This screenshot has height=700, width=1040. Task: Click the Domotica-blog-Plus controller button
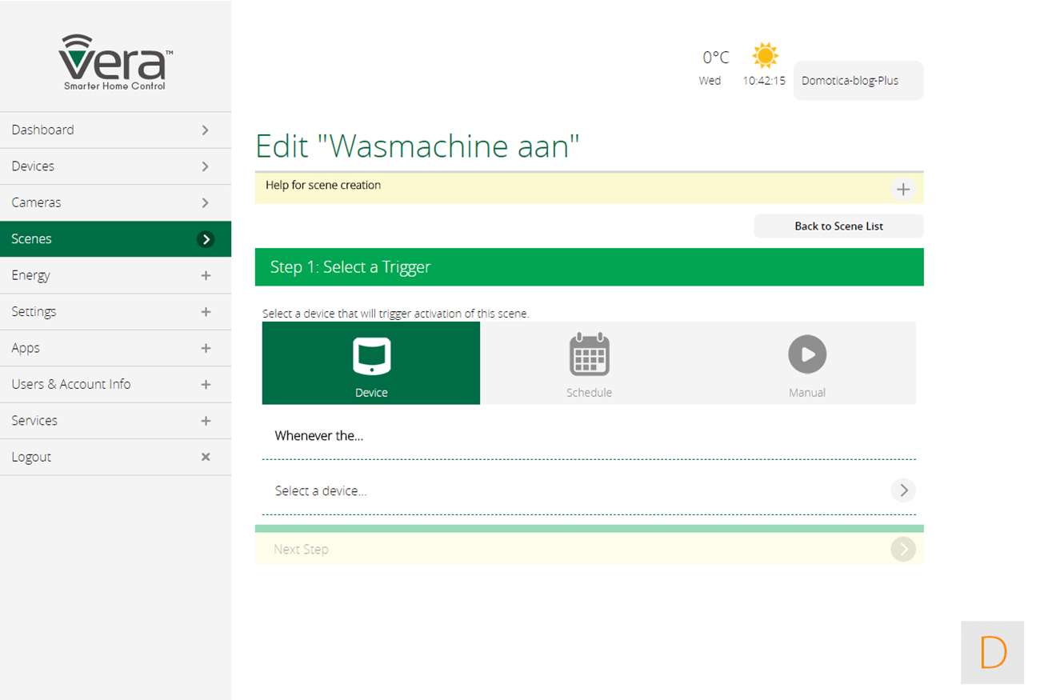pyautogui.click(x=858, y=81)
